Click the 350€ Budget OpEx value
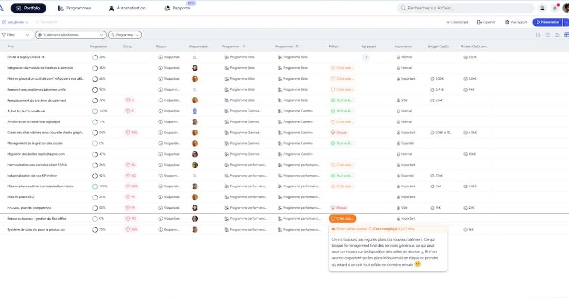Viewport: 569px width, 298px height. [469, 57]
